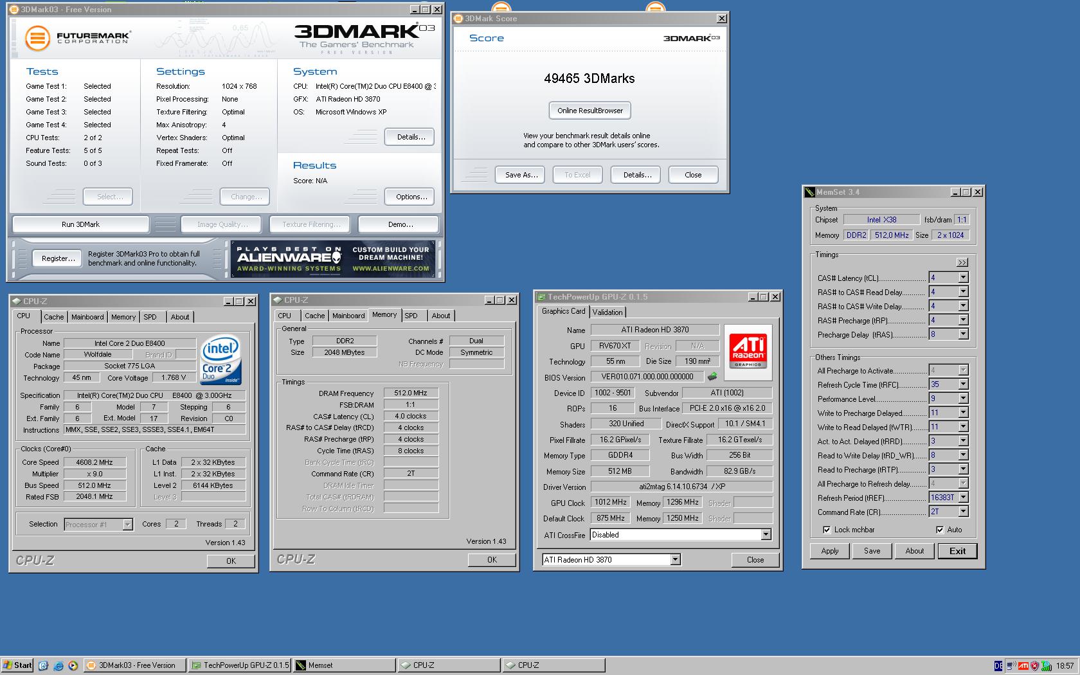1080x675 pixels.
Task: Click the Options button under Results
Action: click(410, 197)
